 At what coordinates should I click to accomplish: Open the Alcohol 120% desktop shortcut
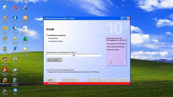pos(15,9)
